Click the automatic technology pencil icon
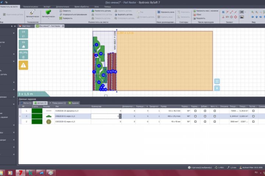This screenshot has height=176, width=265. (32, 12)
